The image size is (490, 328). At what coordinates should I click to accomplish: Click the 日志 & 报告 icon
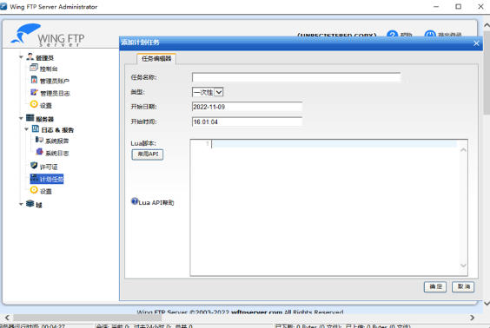[x=36, y=129]
